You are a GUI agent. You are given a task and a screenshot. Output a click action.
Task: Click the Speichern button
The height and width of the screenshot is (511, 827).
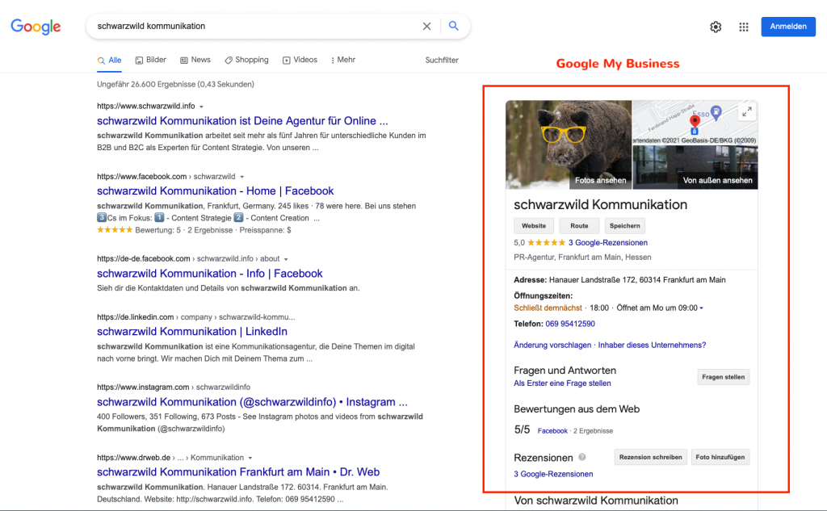coord(624,226)
